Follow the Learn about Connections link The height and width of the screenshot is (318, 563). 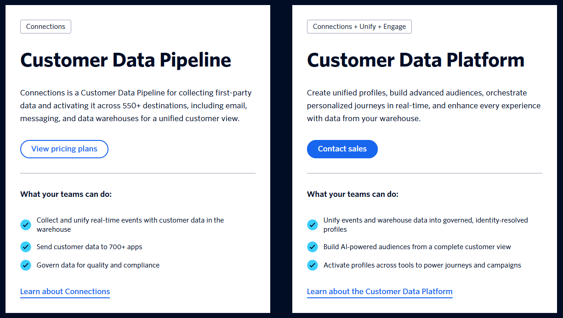coord(65,292)
